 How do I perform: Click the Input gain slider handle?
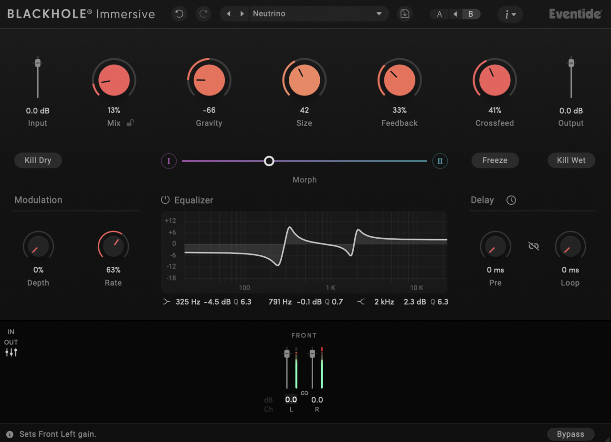(x=38, y=63)
